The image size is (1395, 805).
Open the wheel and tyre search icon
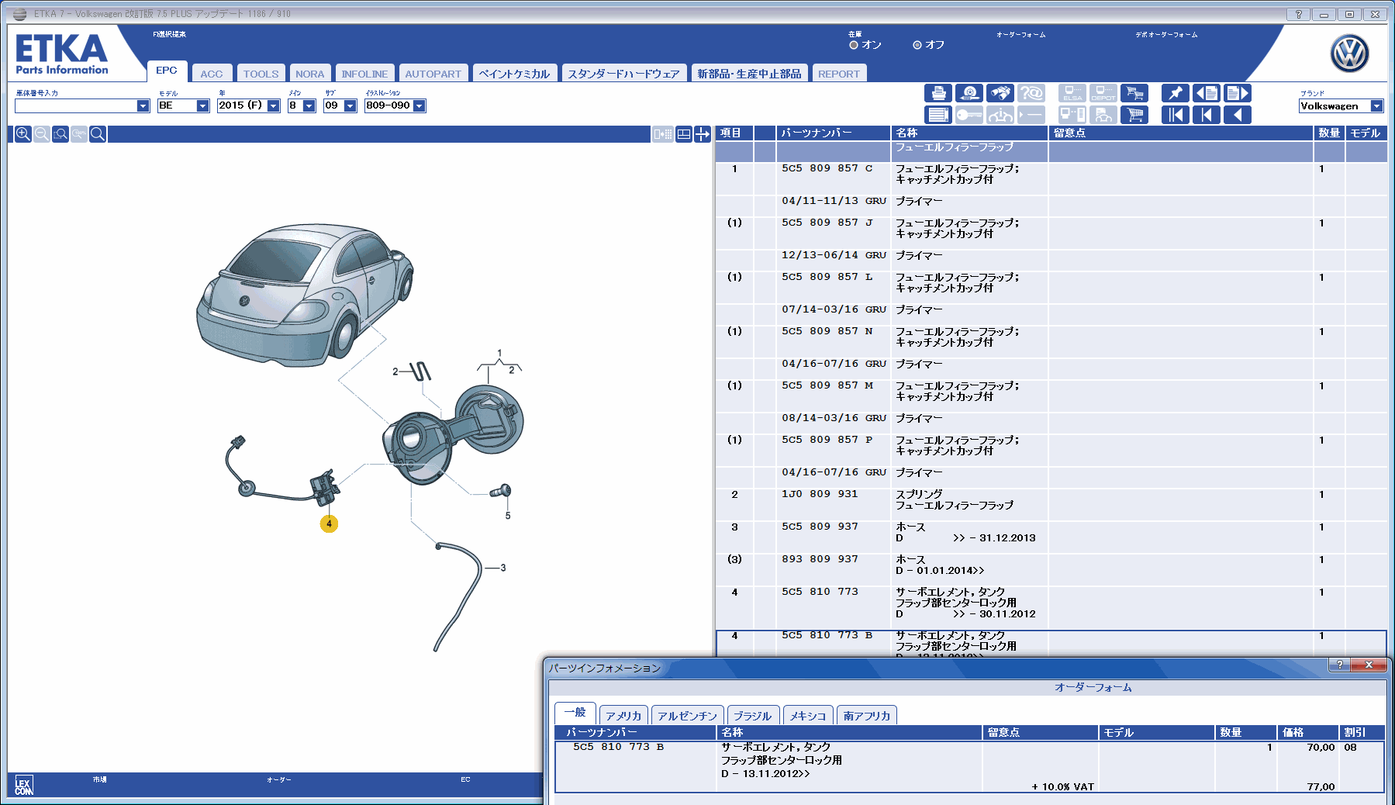[969, 93]
